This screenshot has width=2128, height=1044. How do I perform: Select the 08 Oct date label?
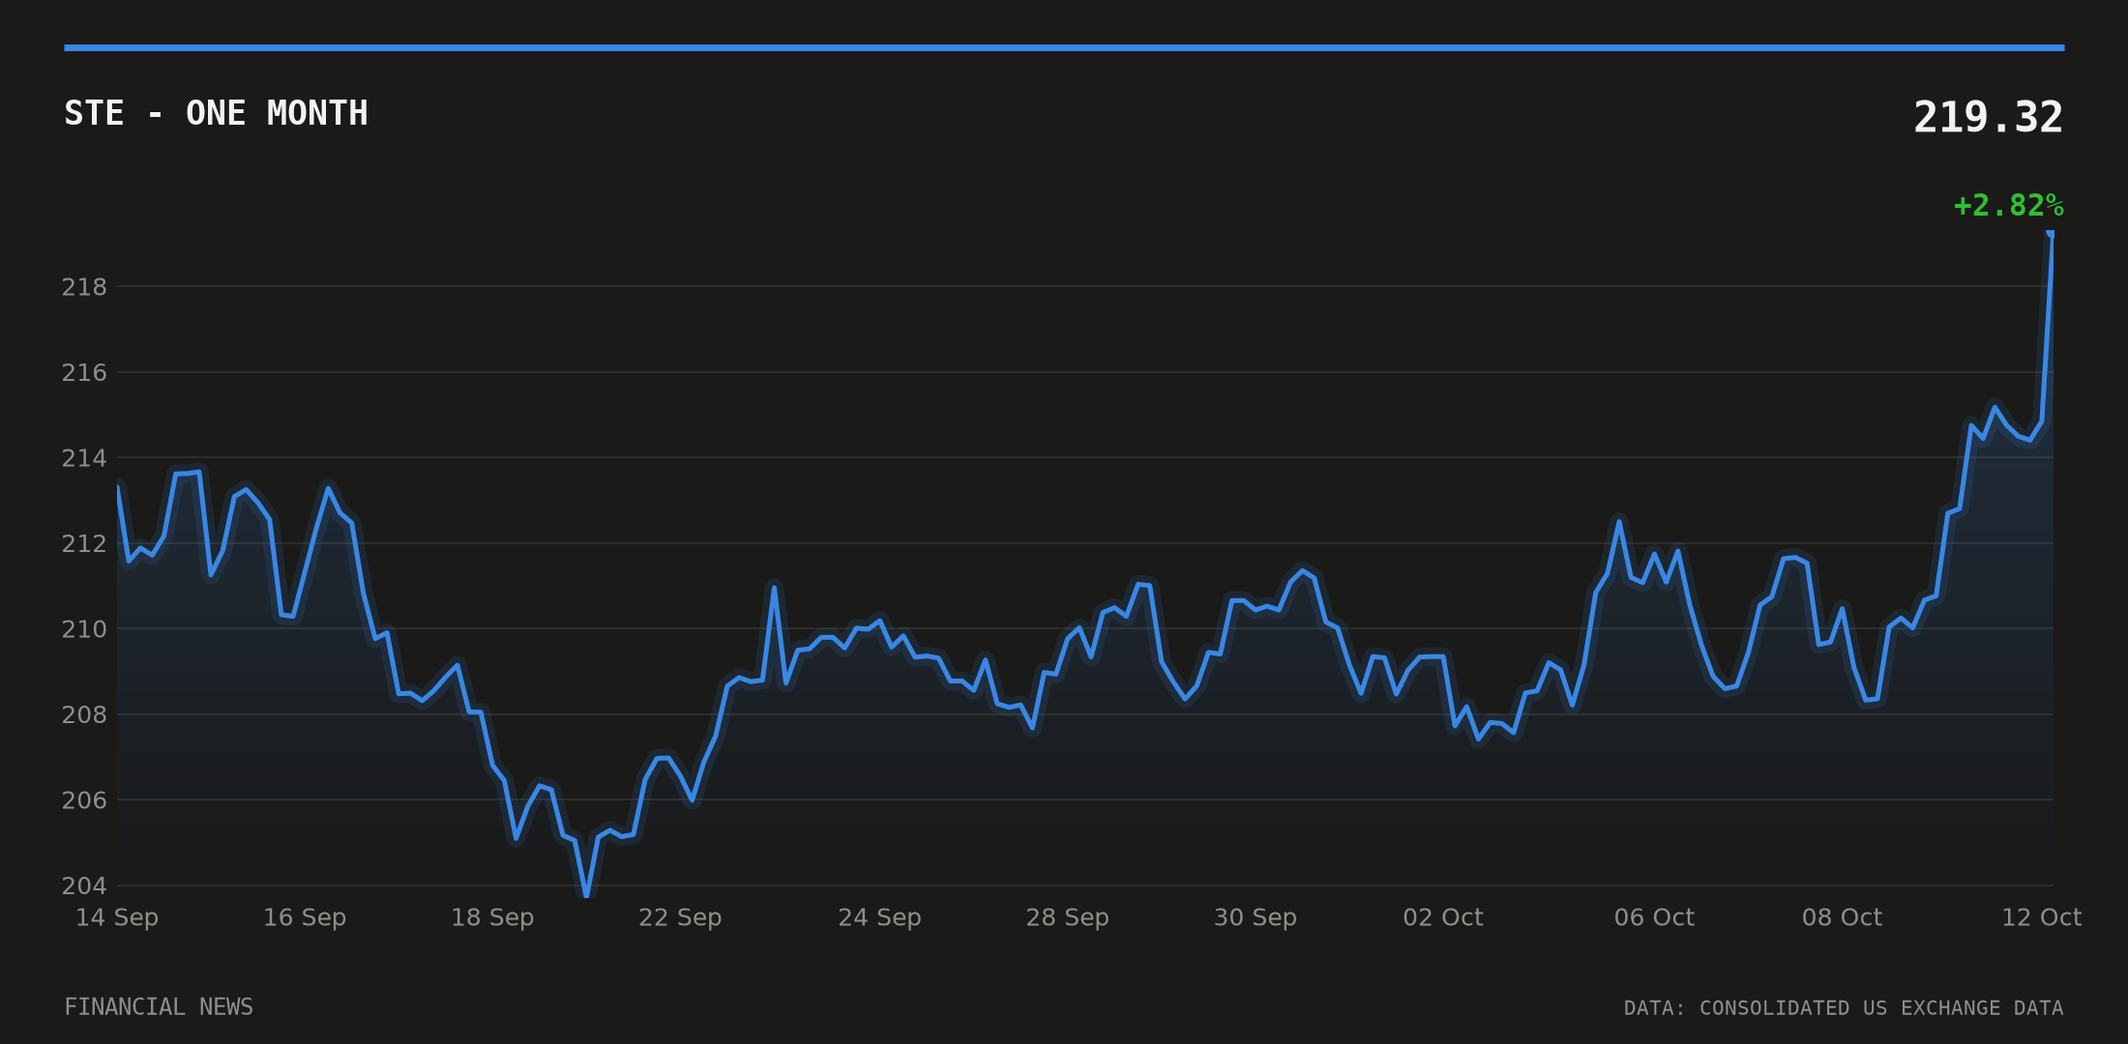(x=1842, y=917)
